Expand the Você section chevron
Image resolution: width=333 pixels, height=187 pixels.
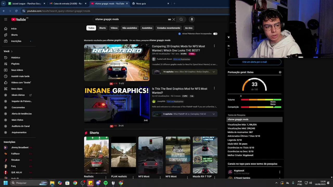[x=12, y=51]
